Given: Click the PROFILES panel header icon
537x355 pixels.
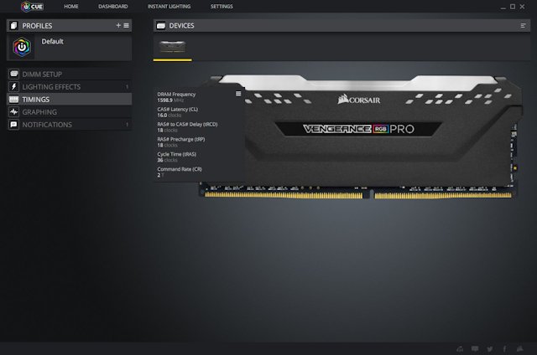Looking at the screenshot, I should click(13, 26).
